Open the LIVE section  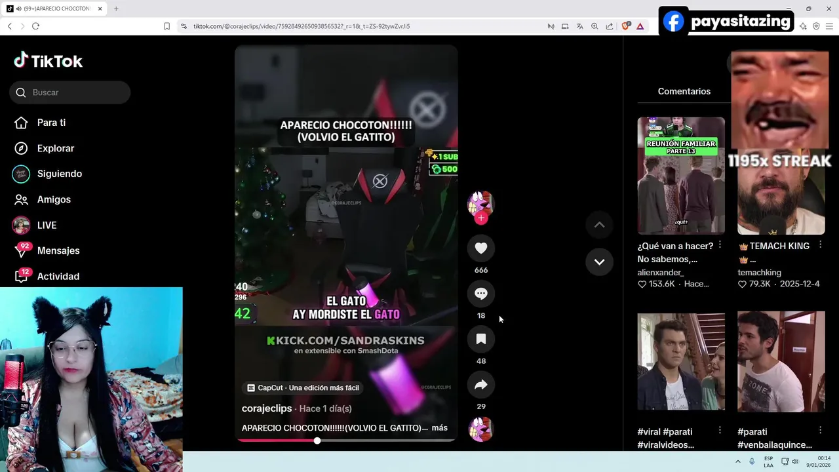click(x=35, y=225)
